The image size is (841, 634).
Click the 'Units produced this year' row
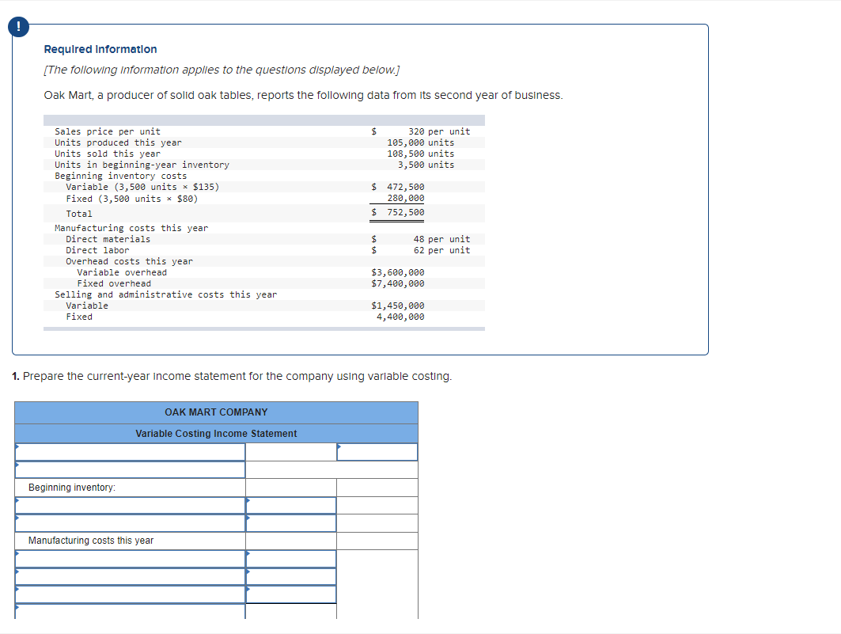pos(264,142)
